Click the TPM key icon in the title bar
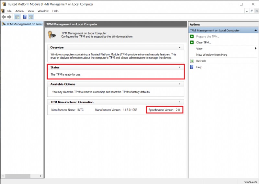Viewport: 259px width, 184px height. click(x=4, y=4)
